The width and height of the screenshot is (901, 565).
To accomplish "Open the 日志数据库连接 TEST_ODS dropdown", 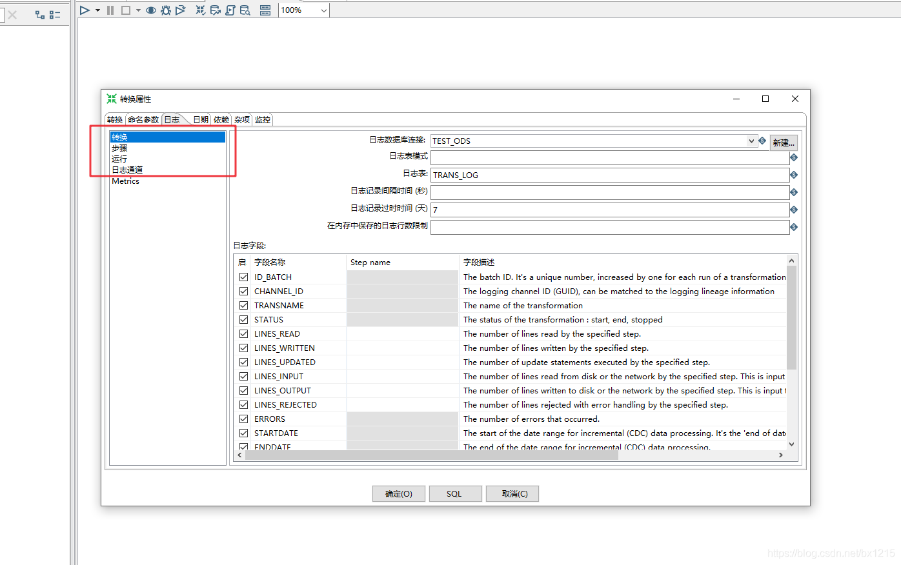I will (751, 141).
